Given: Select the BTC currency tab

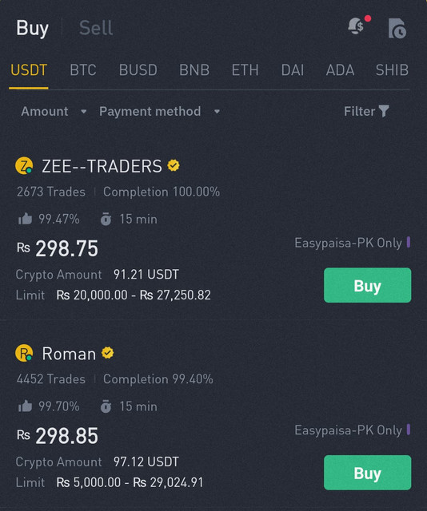Looking at the screenshot, I should point(83,70).
